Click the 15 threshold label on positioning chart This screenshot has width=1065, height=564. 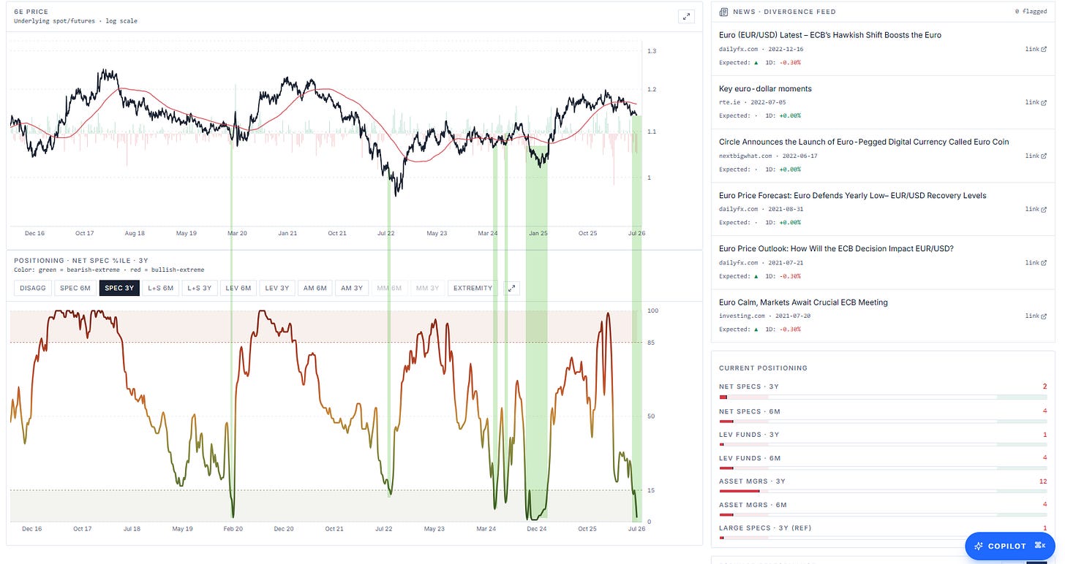651,490
